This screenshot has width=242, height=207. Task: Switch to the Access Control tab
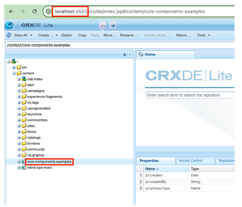[x=195, y=161]
